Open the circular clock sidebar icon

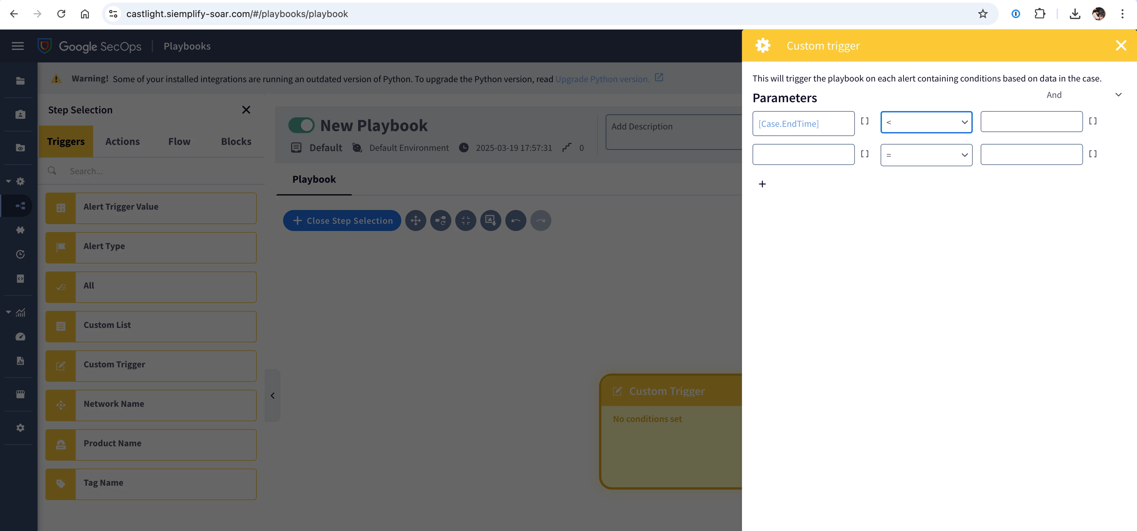[x=20, y=254]
